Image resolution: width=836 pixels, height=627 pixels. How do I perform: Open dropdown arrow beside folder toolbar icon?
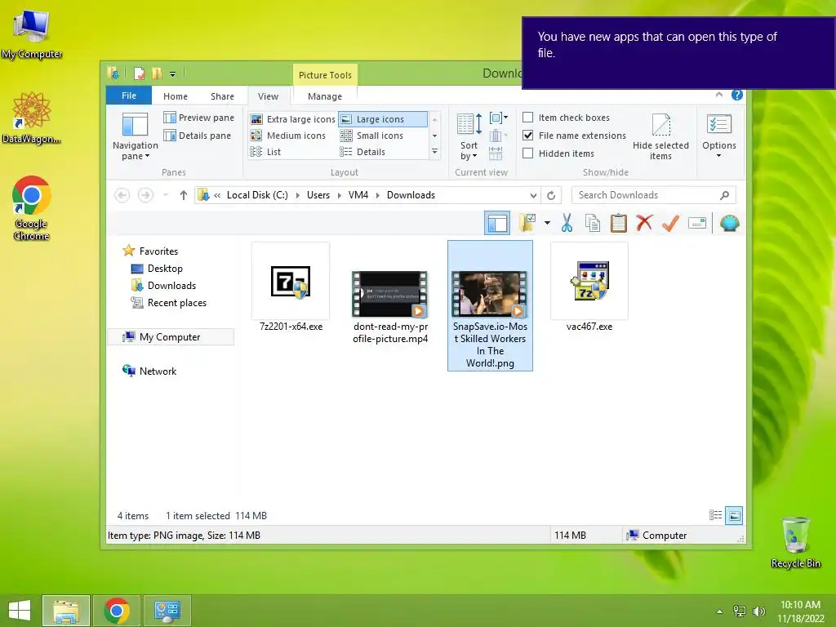pyautogui.click(x=547, y=223)
